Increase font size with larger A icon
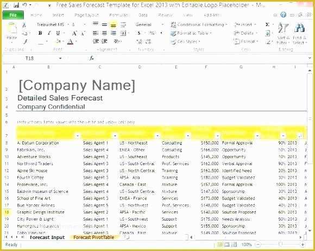This screenshot has width=315, height=251. pyautogui.click(x=74, y=33)
